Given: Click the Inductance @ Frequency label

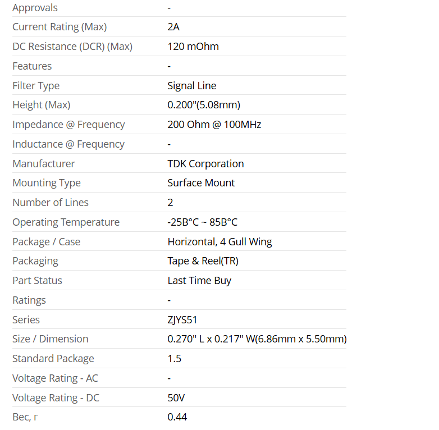Looking at the screenshot, I should coord(68,144).
